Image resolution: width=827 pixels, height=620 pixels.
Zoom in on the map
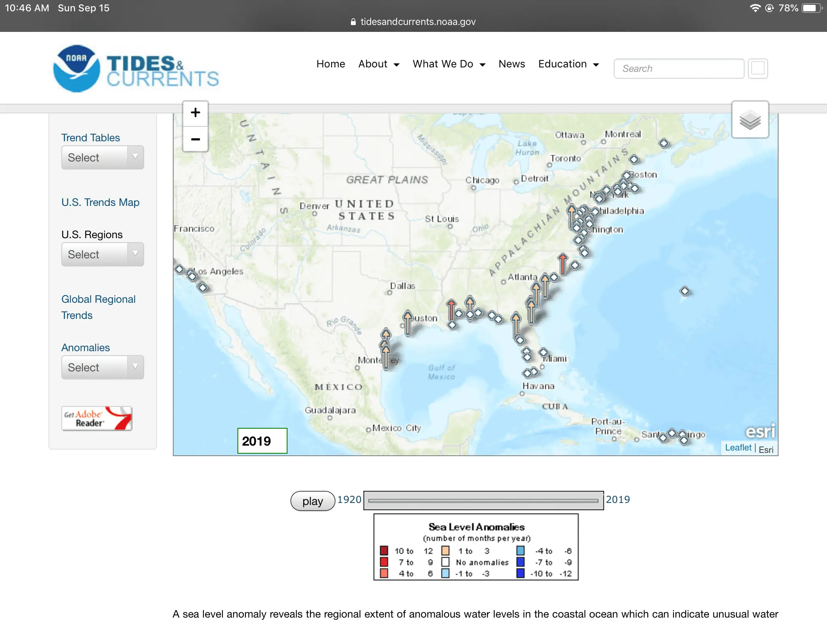point(195,113)
